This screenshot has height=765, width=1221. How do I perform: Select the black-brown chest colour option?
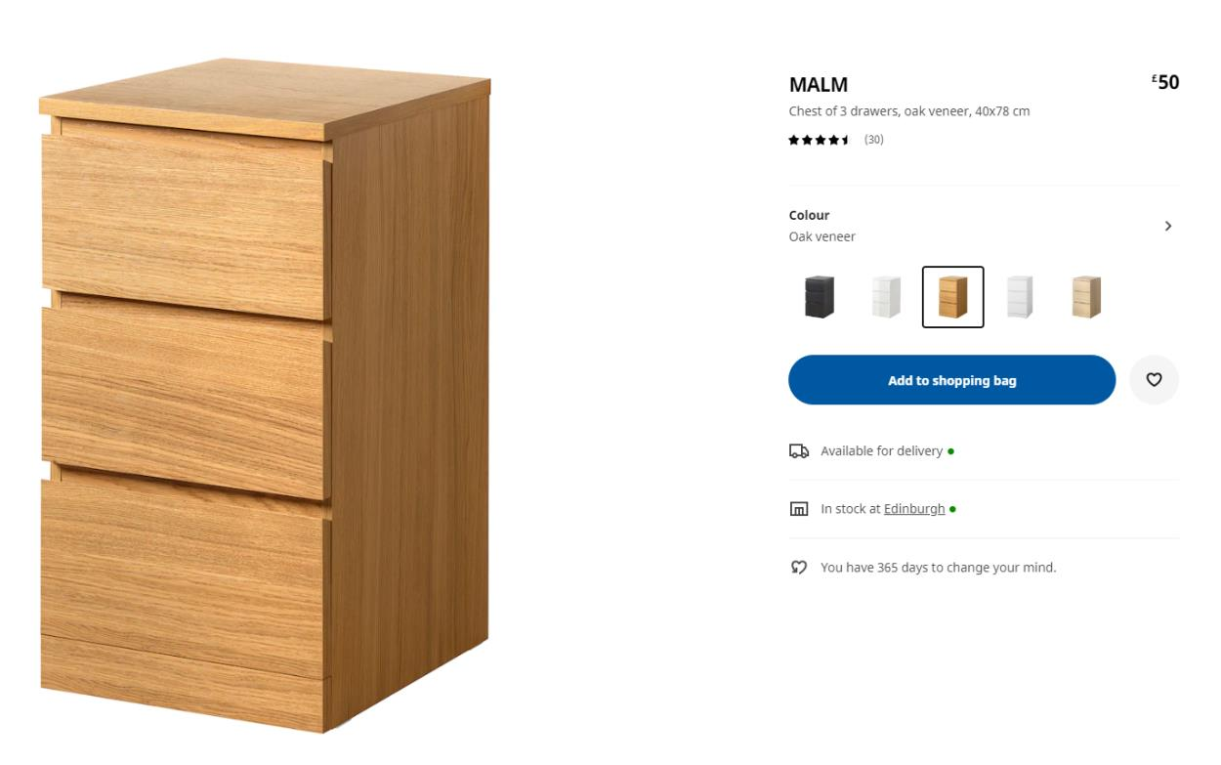(820, 297)
